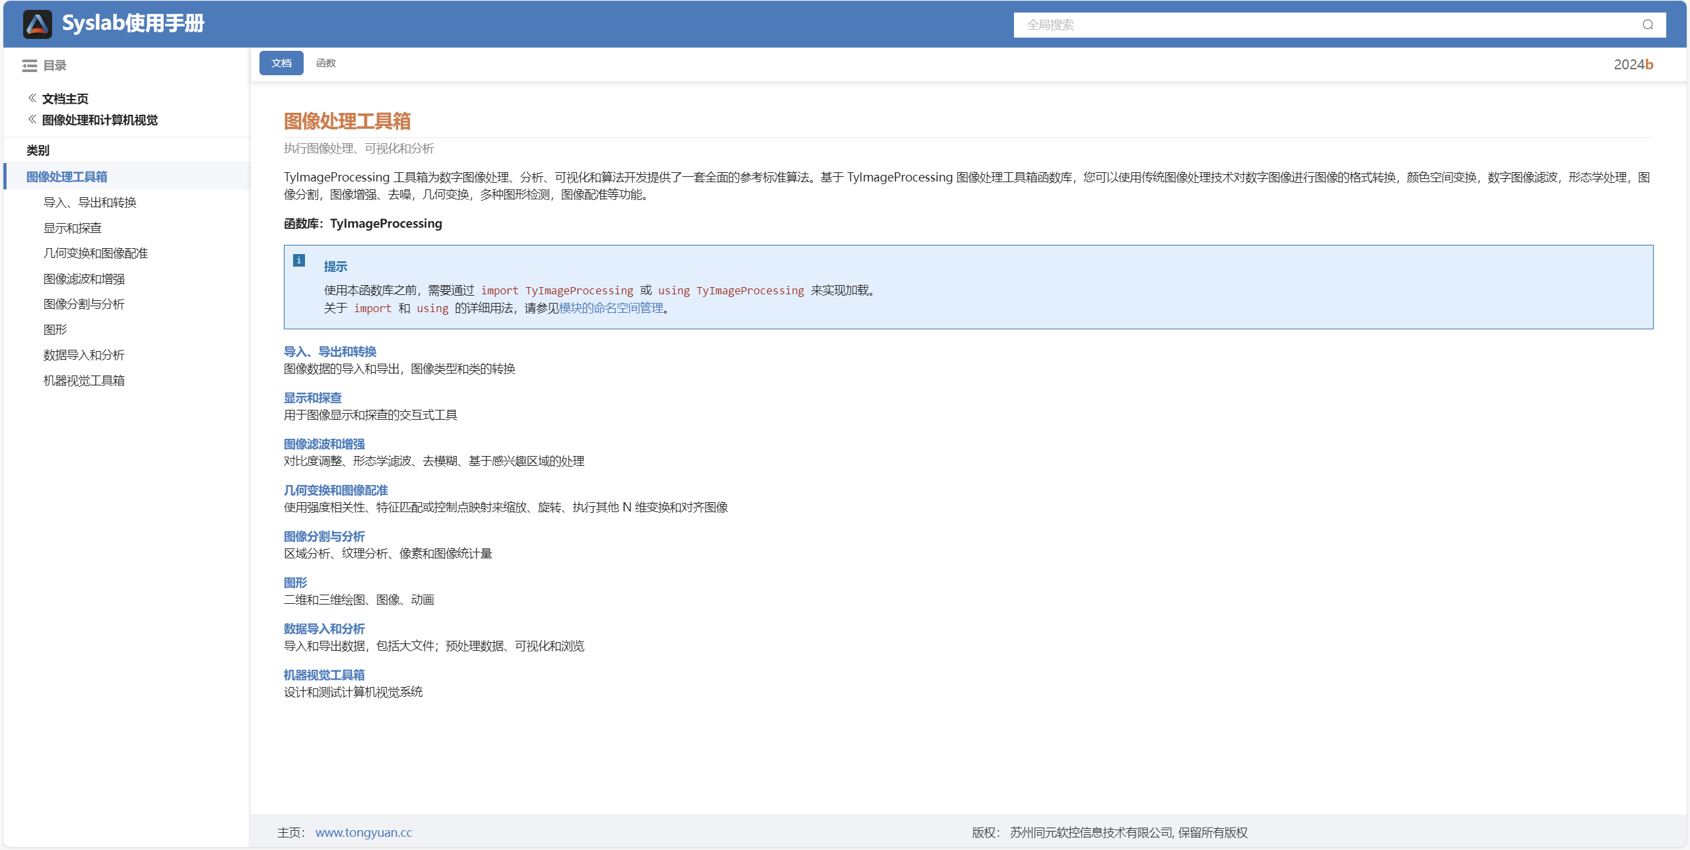Click the back chevron beside 文档主页
Viewport: 1690px width, 850px height.
[x=32, y=98]
